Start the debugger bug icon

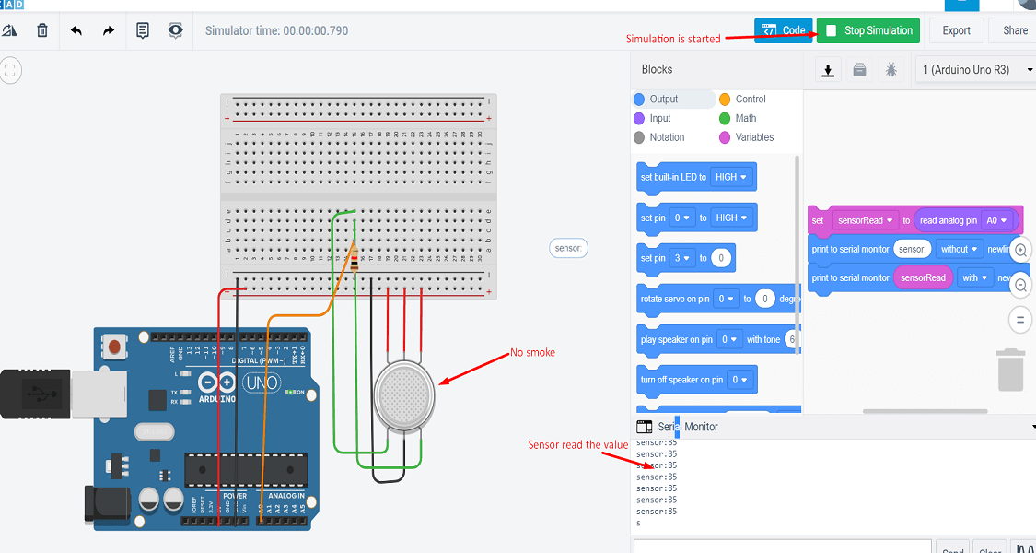pos(891,69)
